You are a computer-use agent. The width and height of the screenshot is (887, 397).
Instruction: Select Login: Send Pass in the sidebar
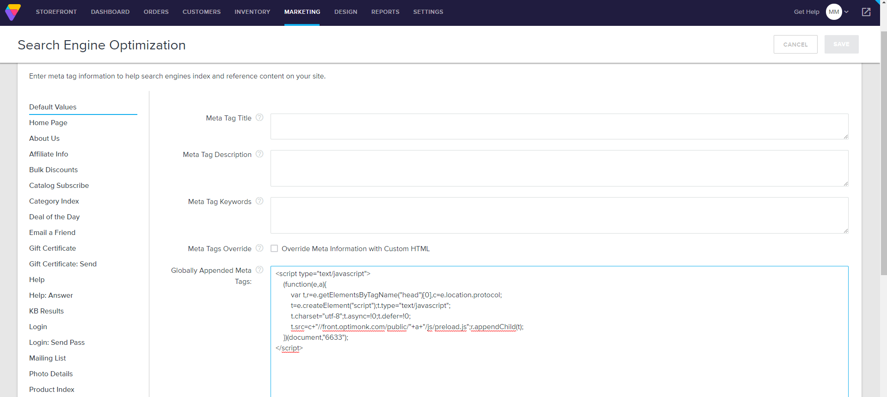point(57,343)
